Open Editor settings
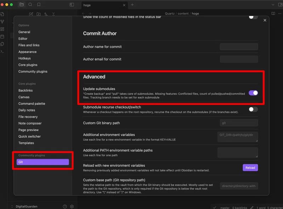The image size is (283, 209). (23, 39)
